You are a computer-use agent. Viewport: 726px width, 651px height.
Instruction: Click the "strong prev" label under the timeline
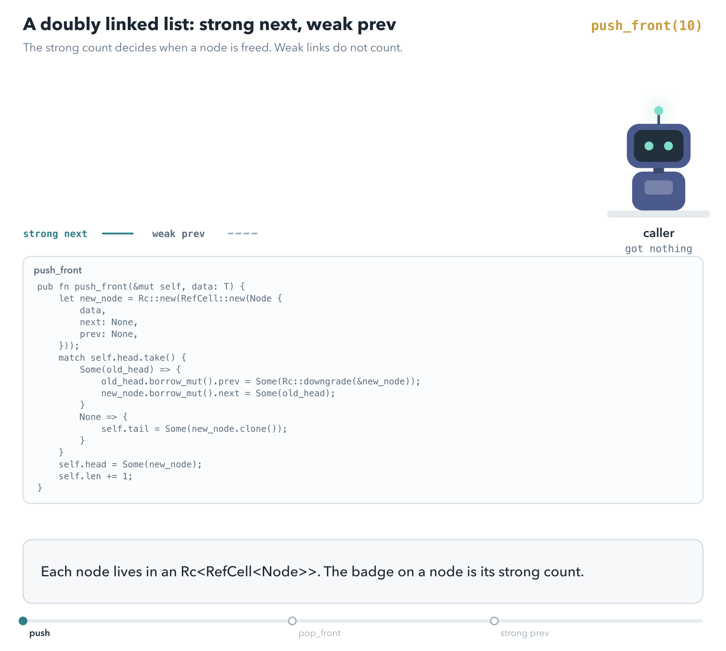click(x=525, y=633)
